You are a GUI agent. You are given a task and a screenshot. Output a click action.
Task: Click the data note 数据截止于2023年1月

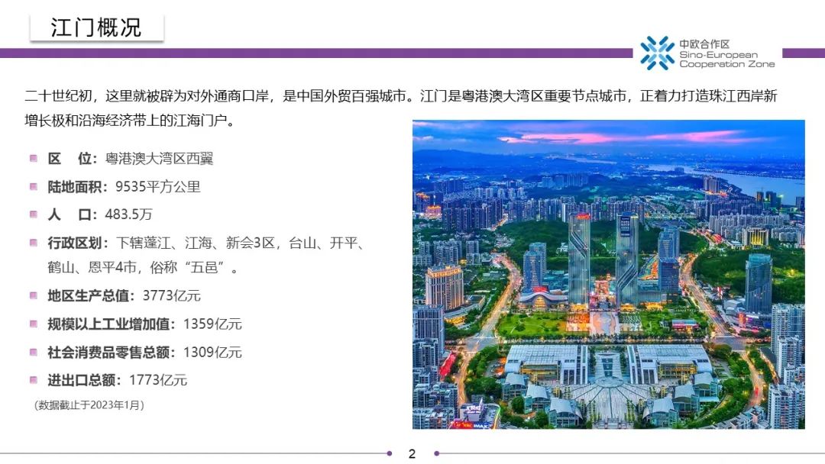click(89, 404)
